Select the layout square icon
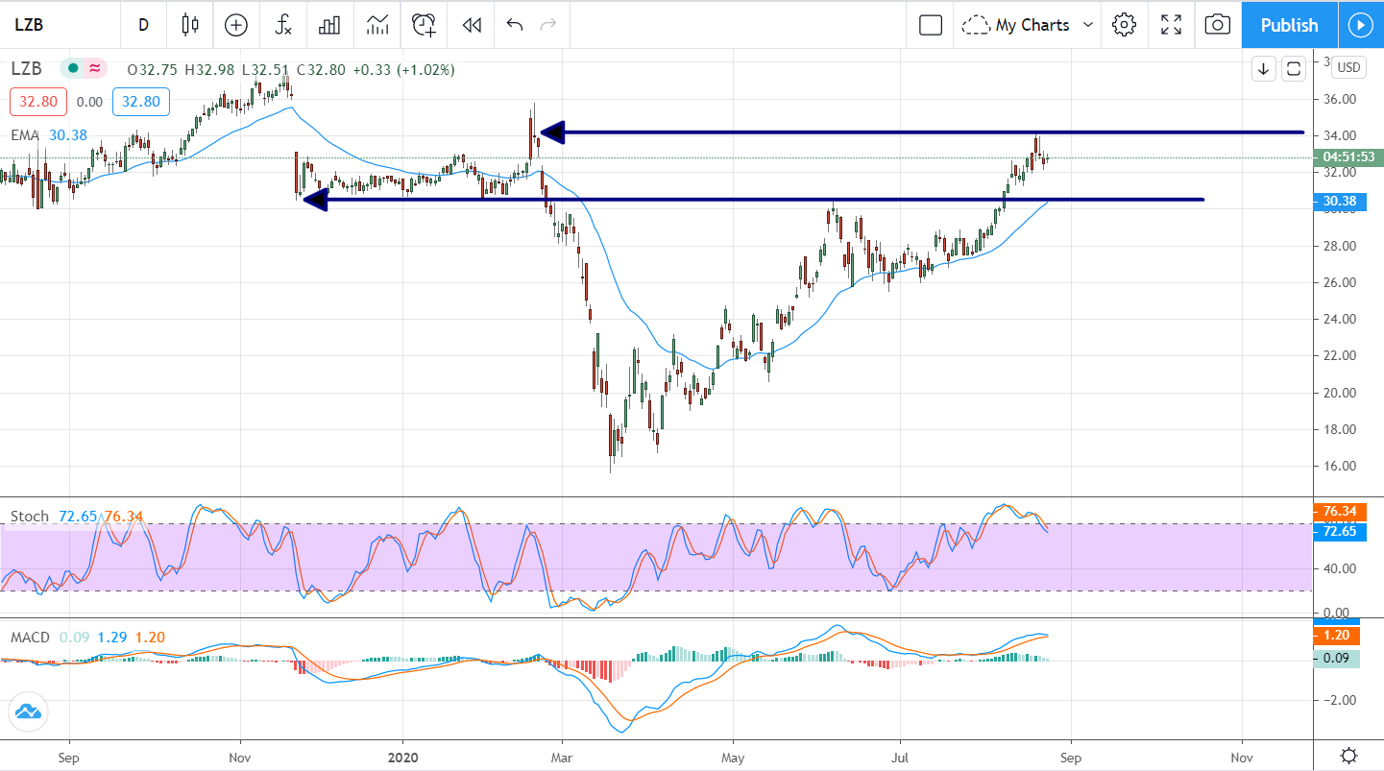 pos(931,25)
